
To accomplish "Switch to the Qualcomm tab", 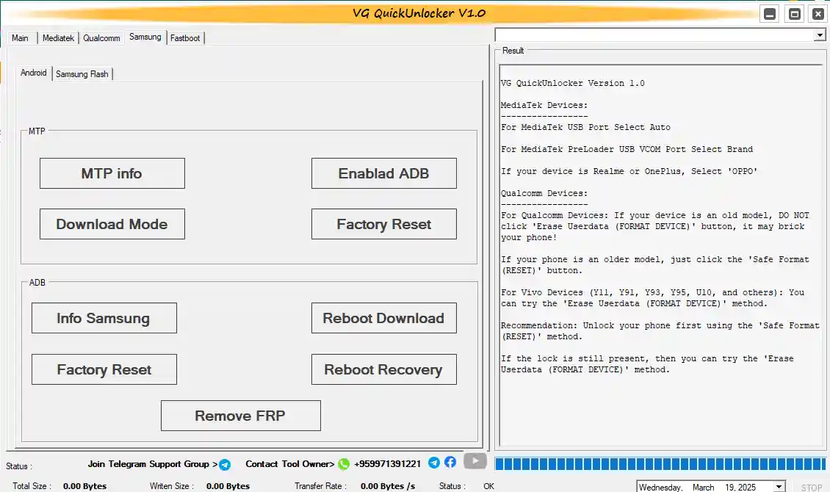I will (x=101, y=37).
